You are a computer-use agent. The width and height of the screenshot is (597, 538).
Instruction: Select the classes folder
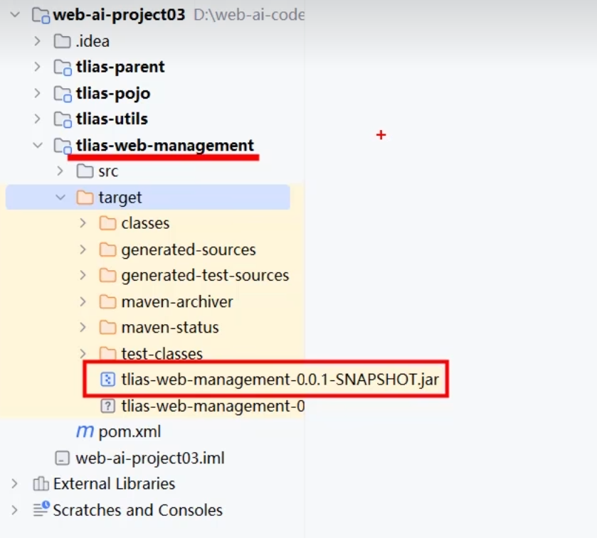pyautogui.click(x=145, y=223)
